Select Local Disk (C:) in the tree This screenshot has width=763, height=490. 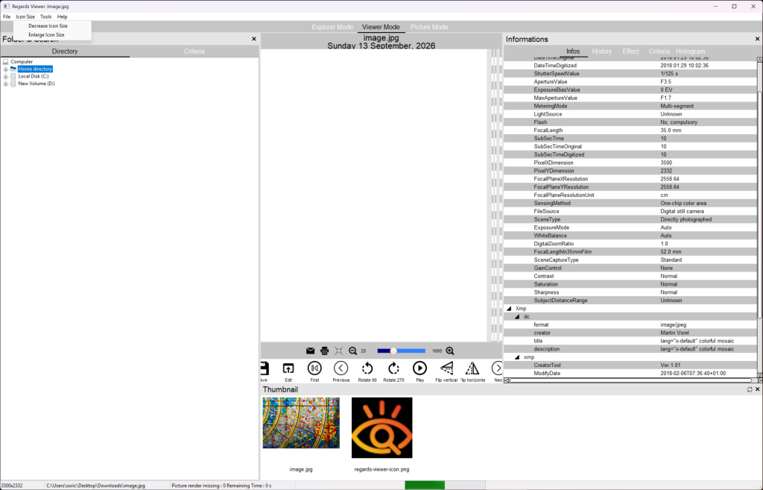pos(33,77)
